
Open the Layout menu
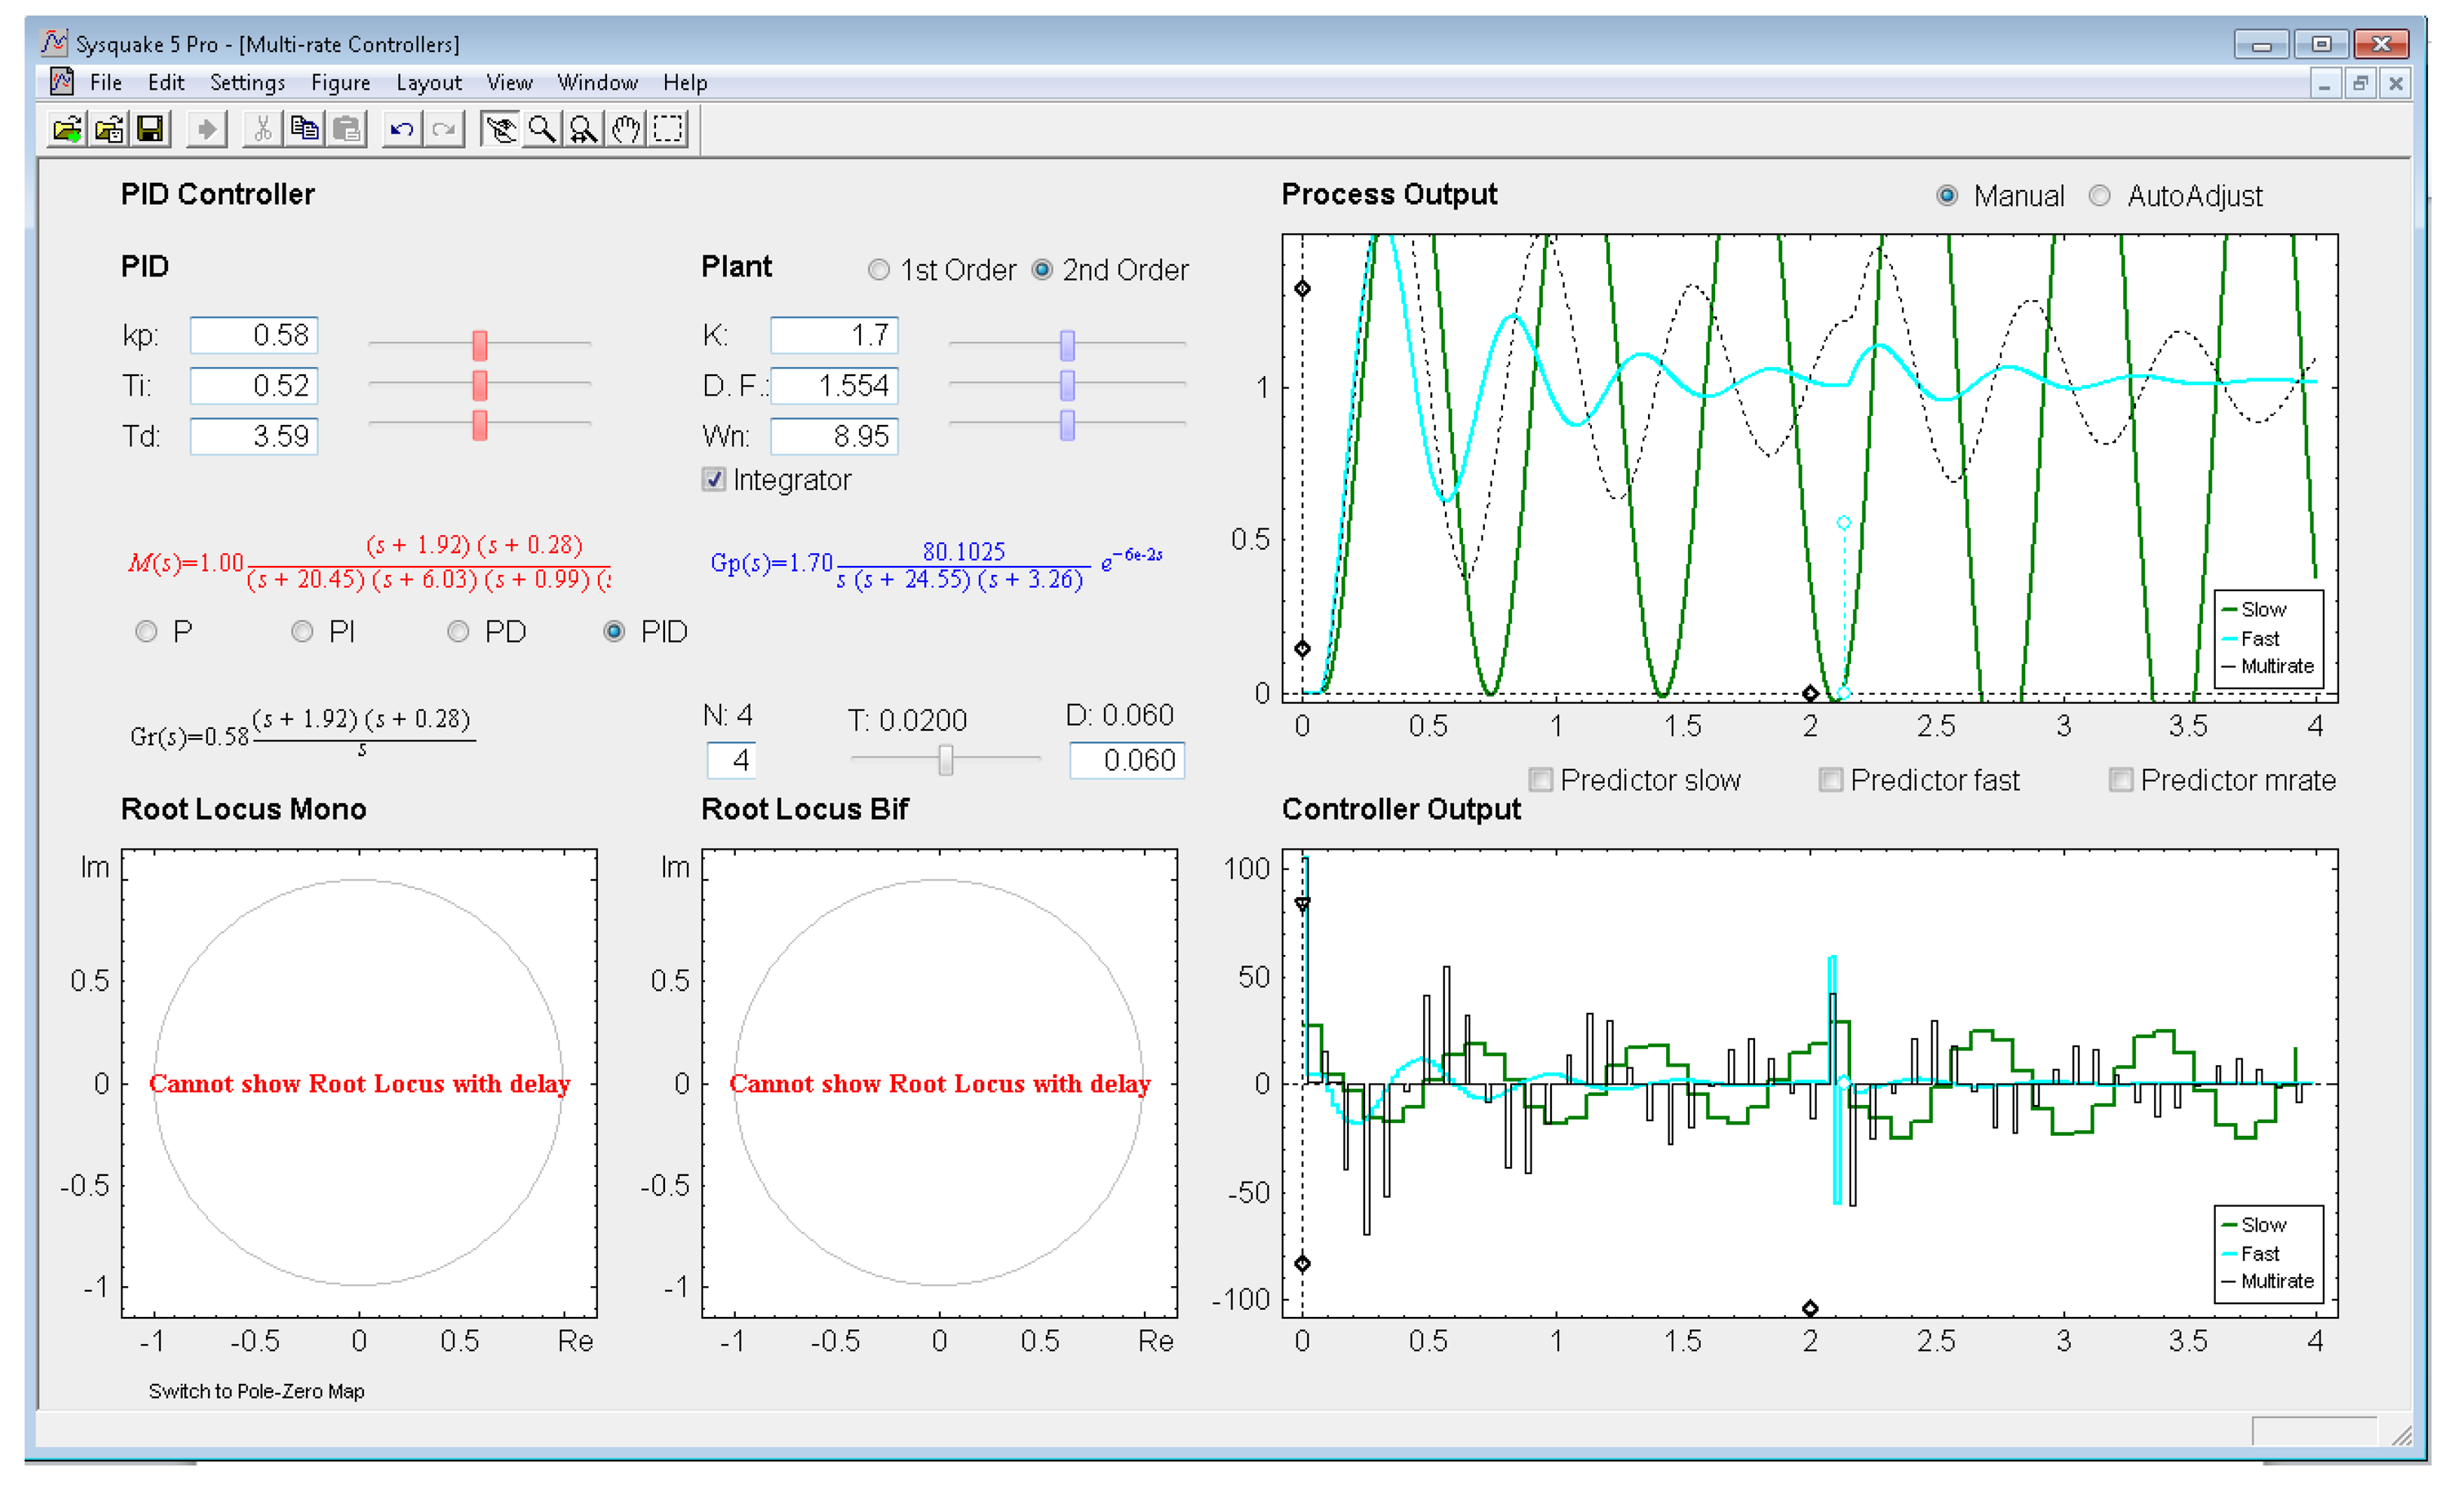pos(428,83)
